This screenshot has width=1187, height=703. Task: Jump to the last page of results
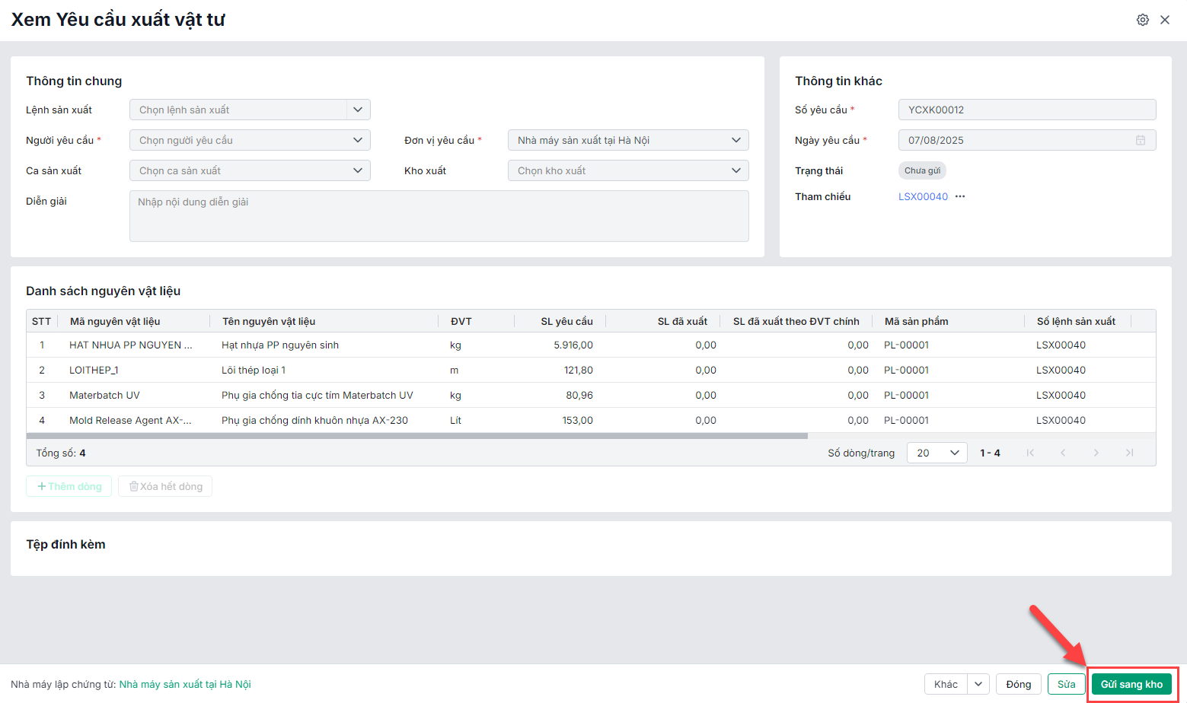point(1129,453)
